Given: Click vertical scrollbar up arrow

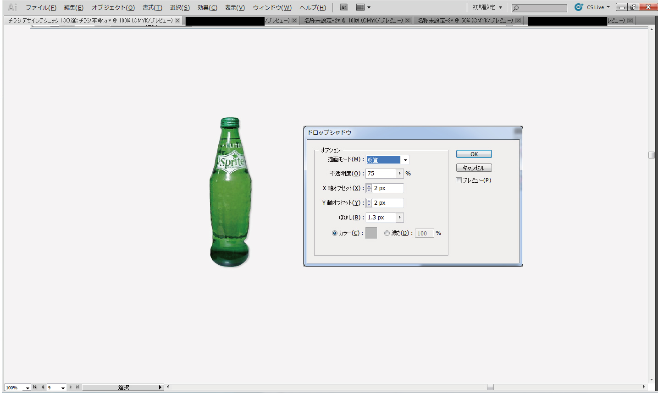Looking at the screenshot, I should coord(652,29).
